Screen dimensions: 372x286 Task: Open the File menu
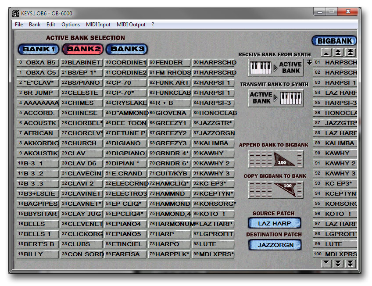[19, 25]
